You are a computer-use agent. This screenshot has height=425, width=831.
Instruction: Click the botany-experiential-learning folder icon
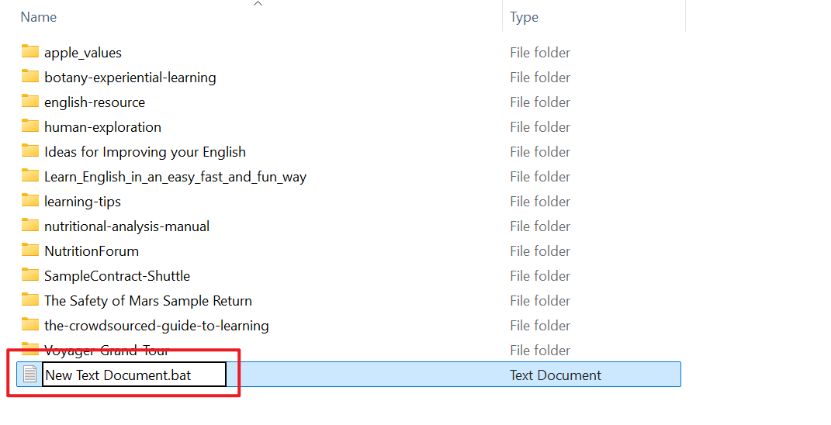[30, 76]
